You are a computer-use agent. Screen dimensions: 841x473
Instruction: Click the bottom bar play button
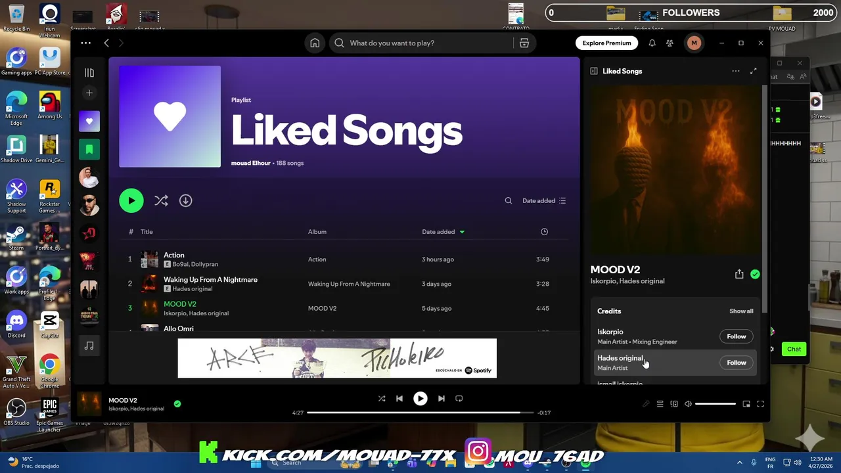420,398
